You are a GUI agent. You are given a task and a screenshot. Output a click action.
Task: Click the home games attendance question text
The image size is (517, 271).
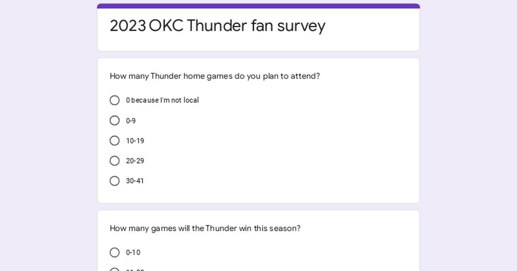click(x=215, y=76)
